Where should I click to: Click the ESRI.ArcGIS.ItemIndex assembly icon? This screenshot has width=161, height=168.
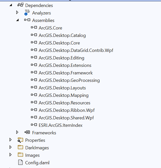[34, 125]
